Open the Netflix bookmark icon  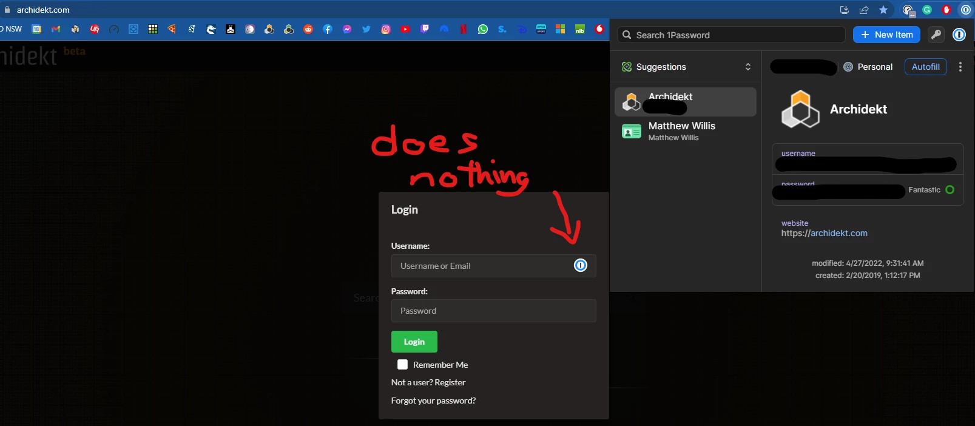coord(464,29)
